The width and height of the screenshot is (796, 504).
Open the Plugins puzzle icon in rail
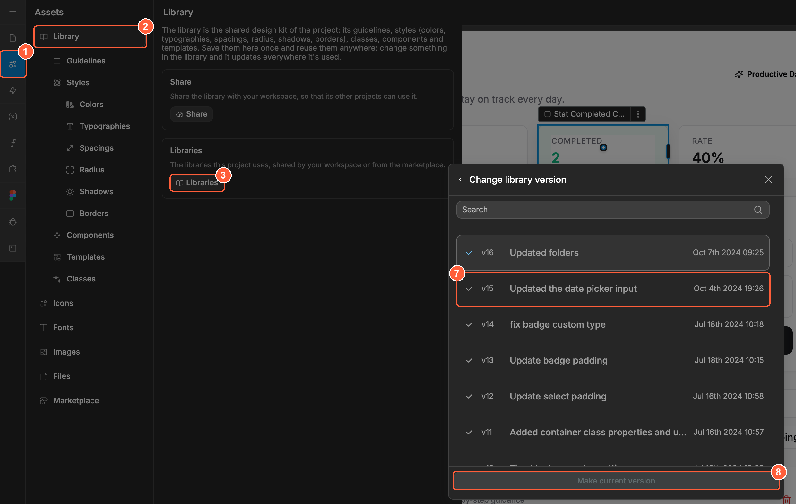13,169
